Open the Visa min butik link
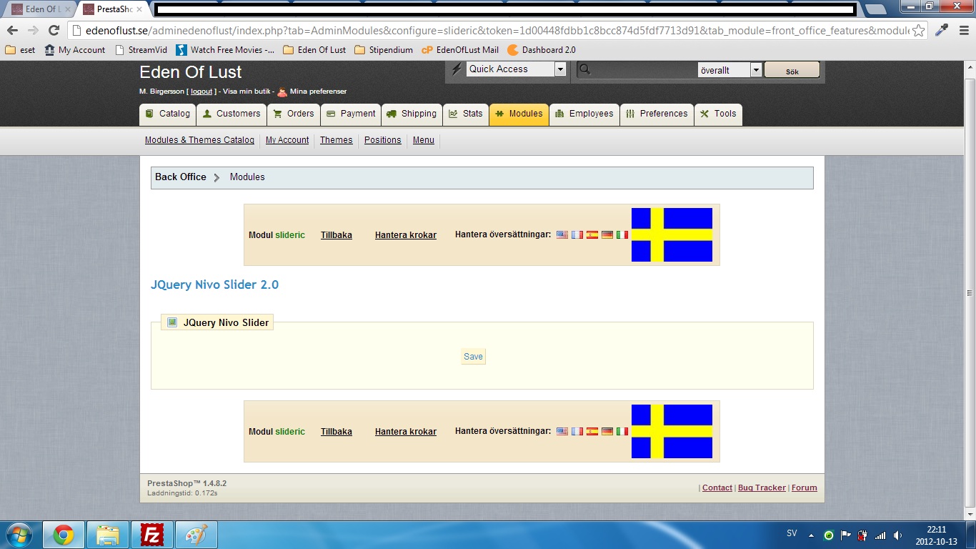Screen dimensions: 976x549 [x=247, y=91]
